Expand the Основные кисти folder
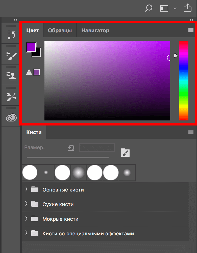The image size is (197, 253). tap(26, 190)
